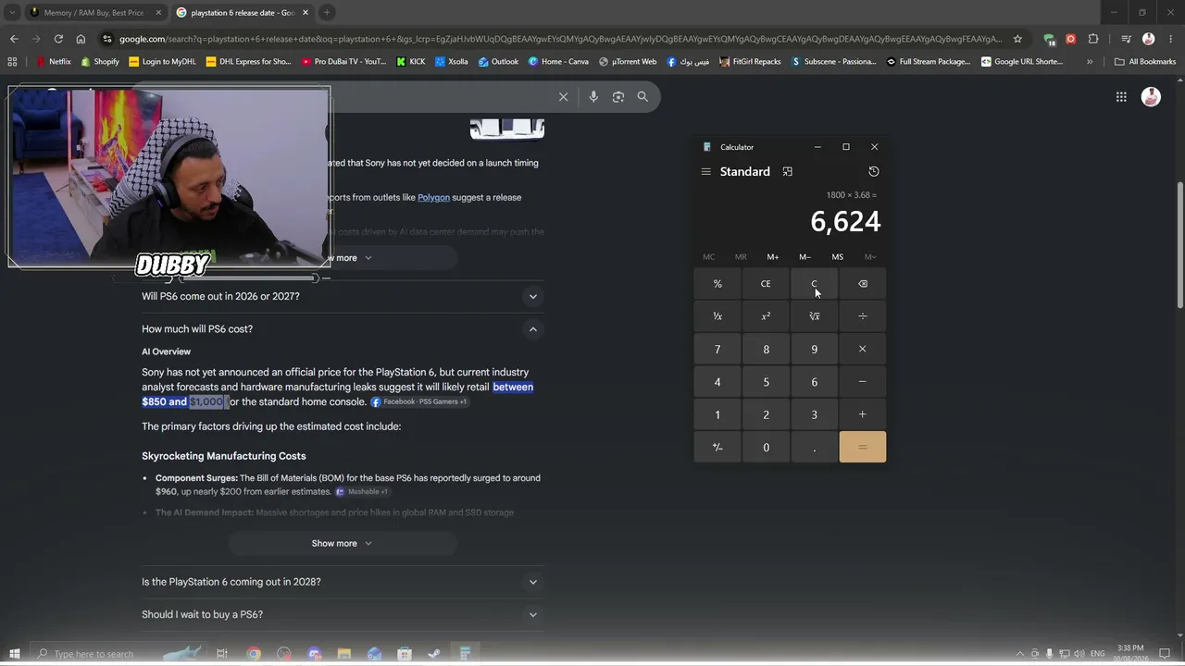Image resolution: width=1185 pixels, height=666 pixels.
Task: Click the divide operator key
Action: [x=863, y=316]
